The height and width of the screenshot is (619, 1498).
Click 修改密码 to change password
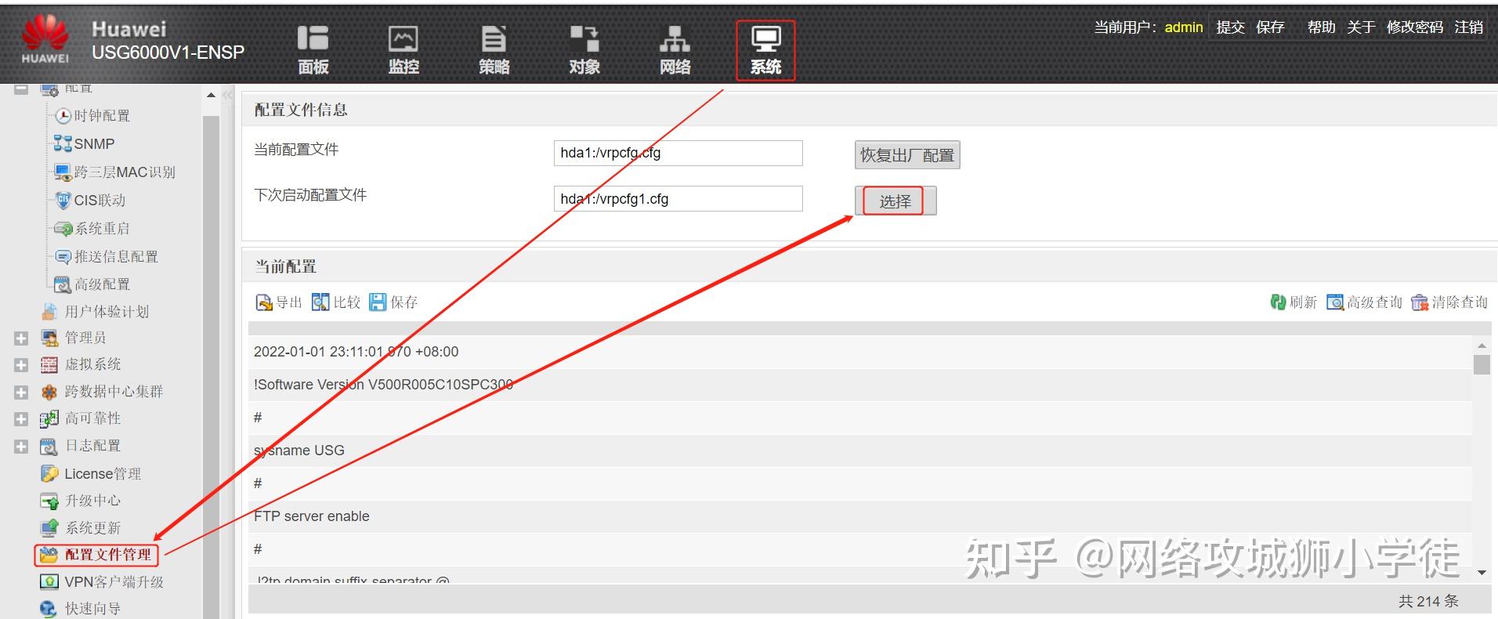pyautogui.click(x=1414, y=27)
